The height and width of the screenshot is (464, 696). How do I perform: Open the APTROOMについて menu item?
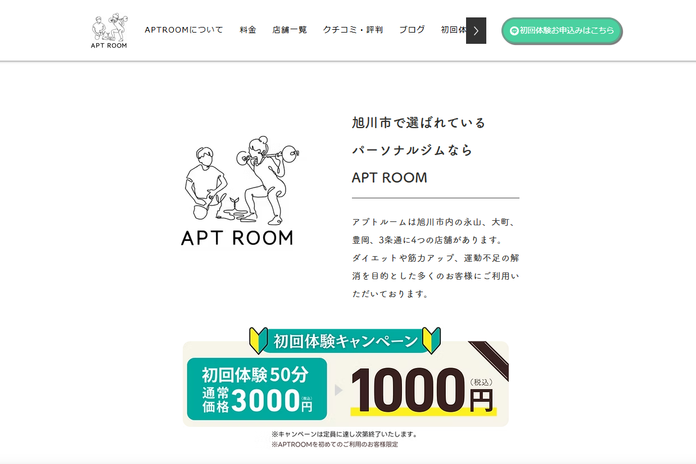[184, 30]
